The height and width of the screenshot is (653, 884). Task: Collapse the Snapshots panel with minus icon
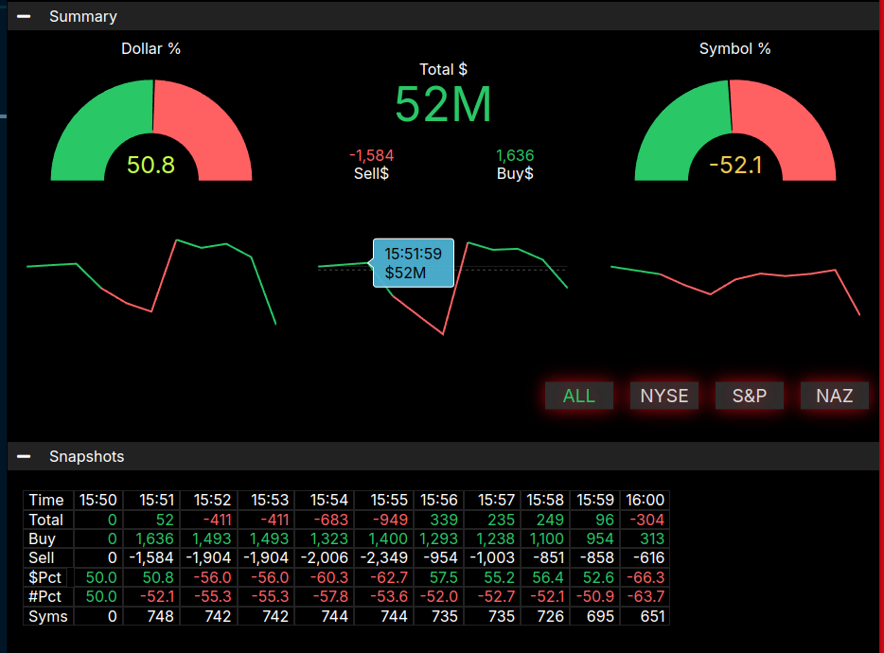(24, 456)
